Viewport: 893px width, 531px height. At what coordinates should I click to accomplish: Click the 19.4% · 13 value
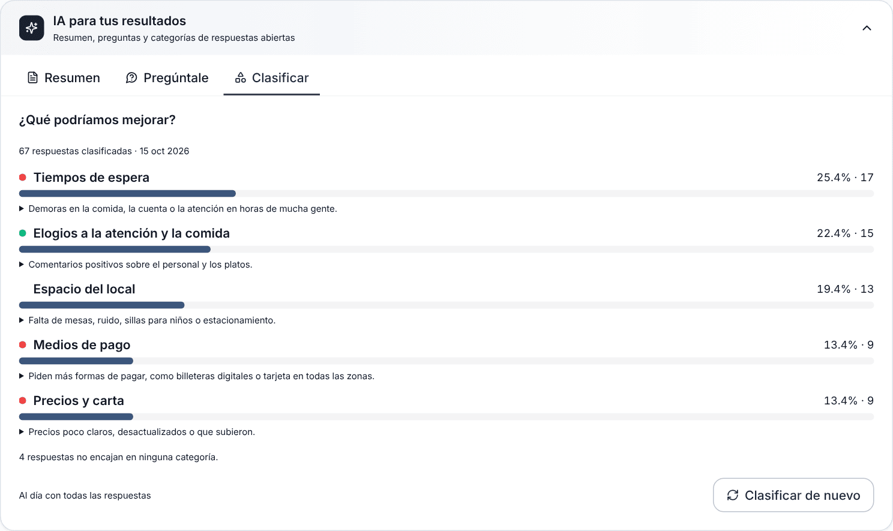tap(845, 289)
